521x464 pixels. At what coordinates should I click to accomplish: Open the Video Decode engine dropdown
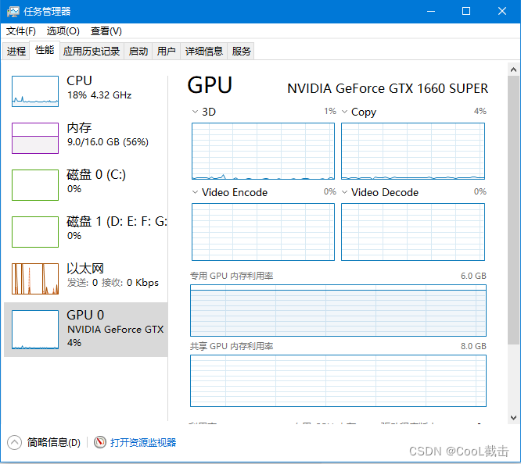344,192
